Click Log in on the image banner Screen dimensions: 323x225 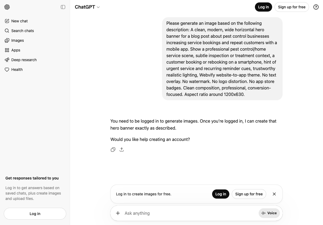click(220, 194)
